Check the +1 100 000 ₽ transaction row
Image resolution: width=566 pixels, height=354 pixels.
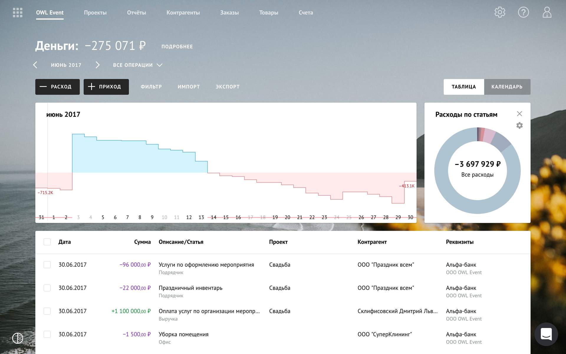pyautogui.click(x=47, y=311)
